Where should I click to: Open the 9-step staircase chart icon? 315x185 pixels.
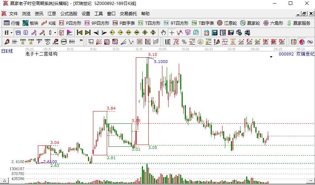click(42, 33)
